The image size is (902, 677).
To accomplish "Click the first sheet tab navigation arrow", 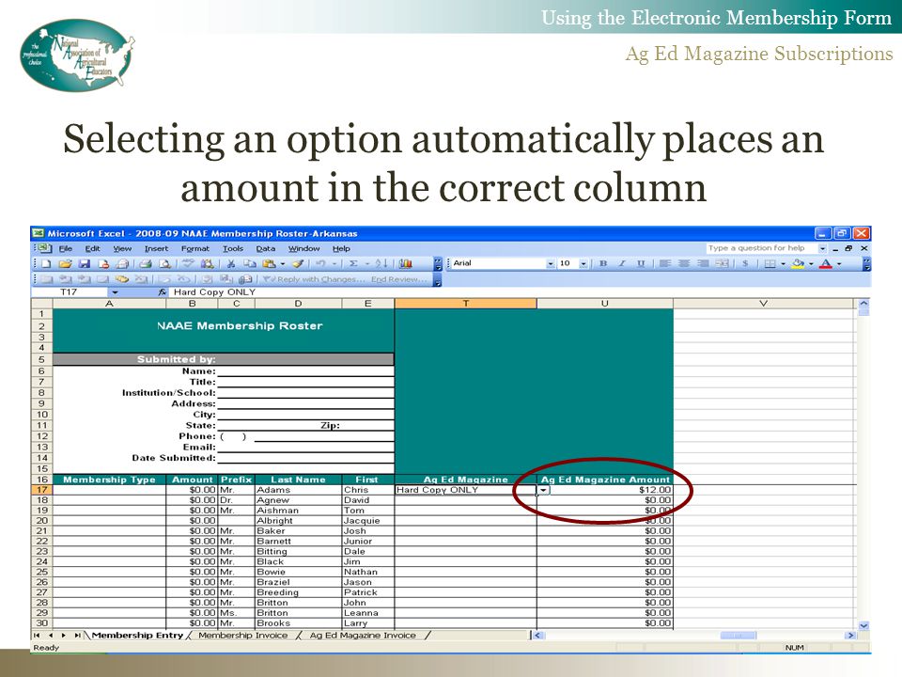I will 37,636.
